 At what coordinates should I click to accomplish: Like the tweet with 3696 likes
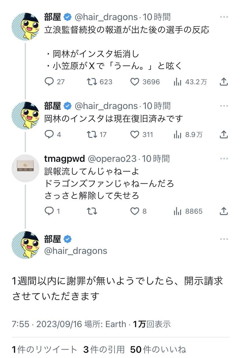click(x=134, y=82)
